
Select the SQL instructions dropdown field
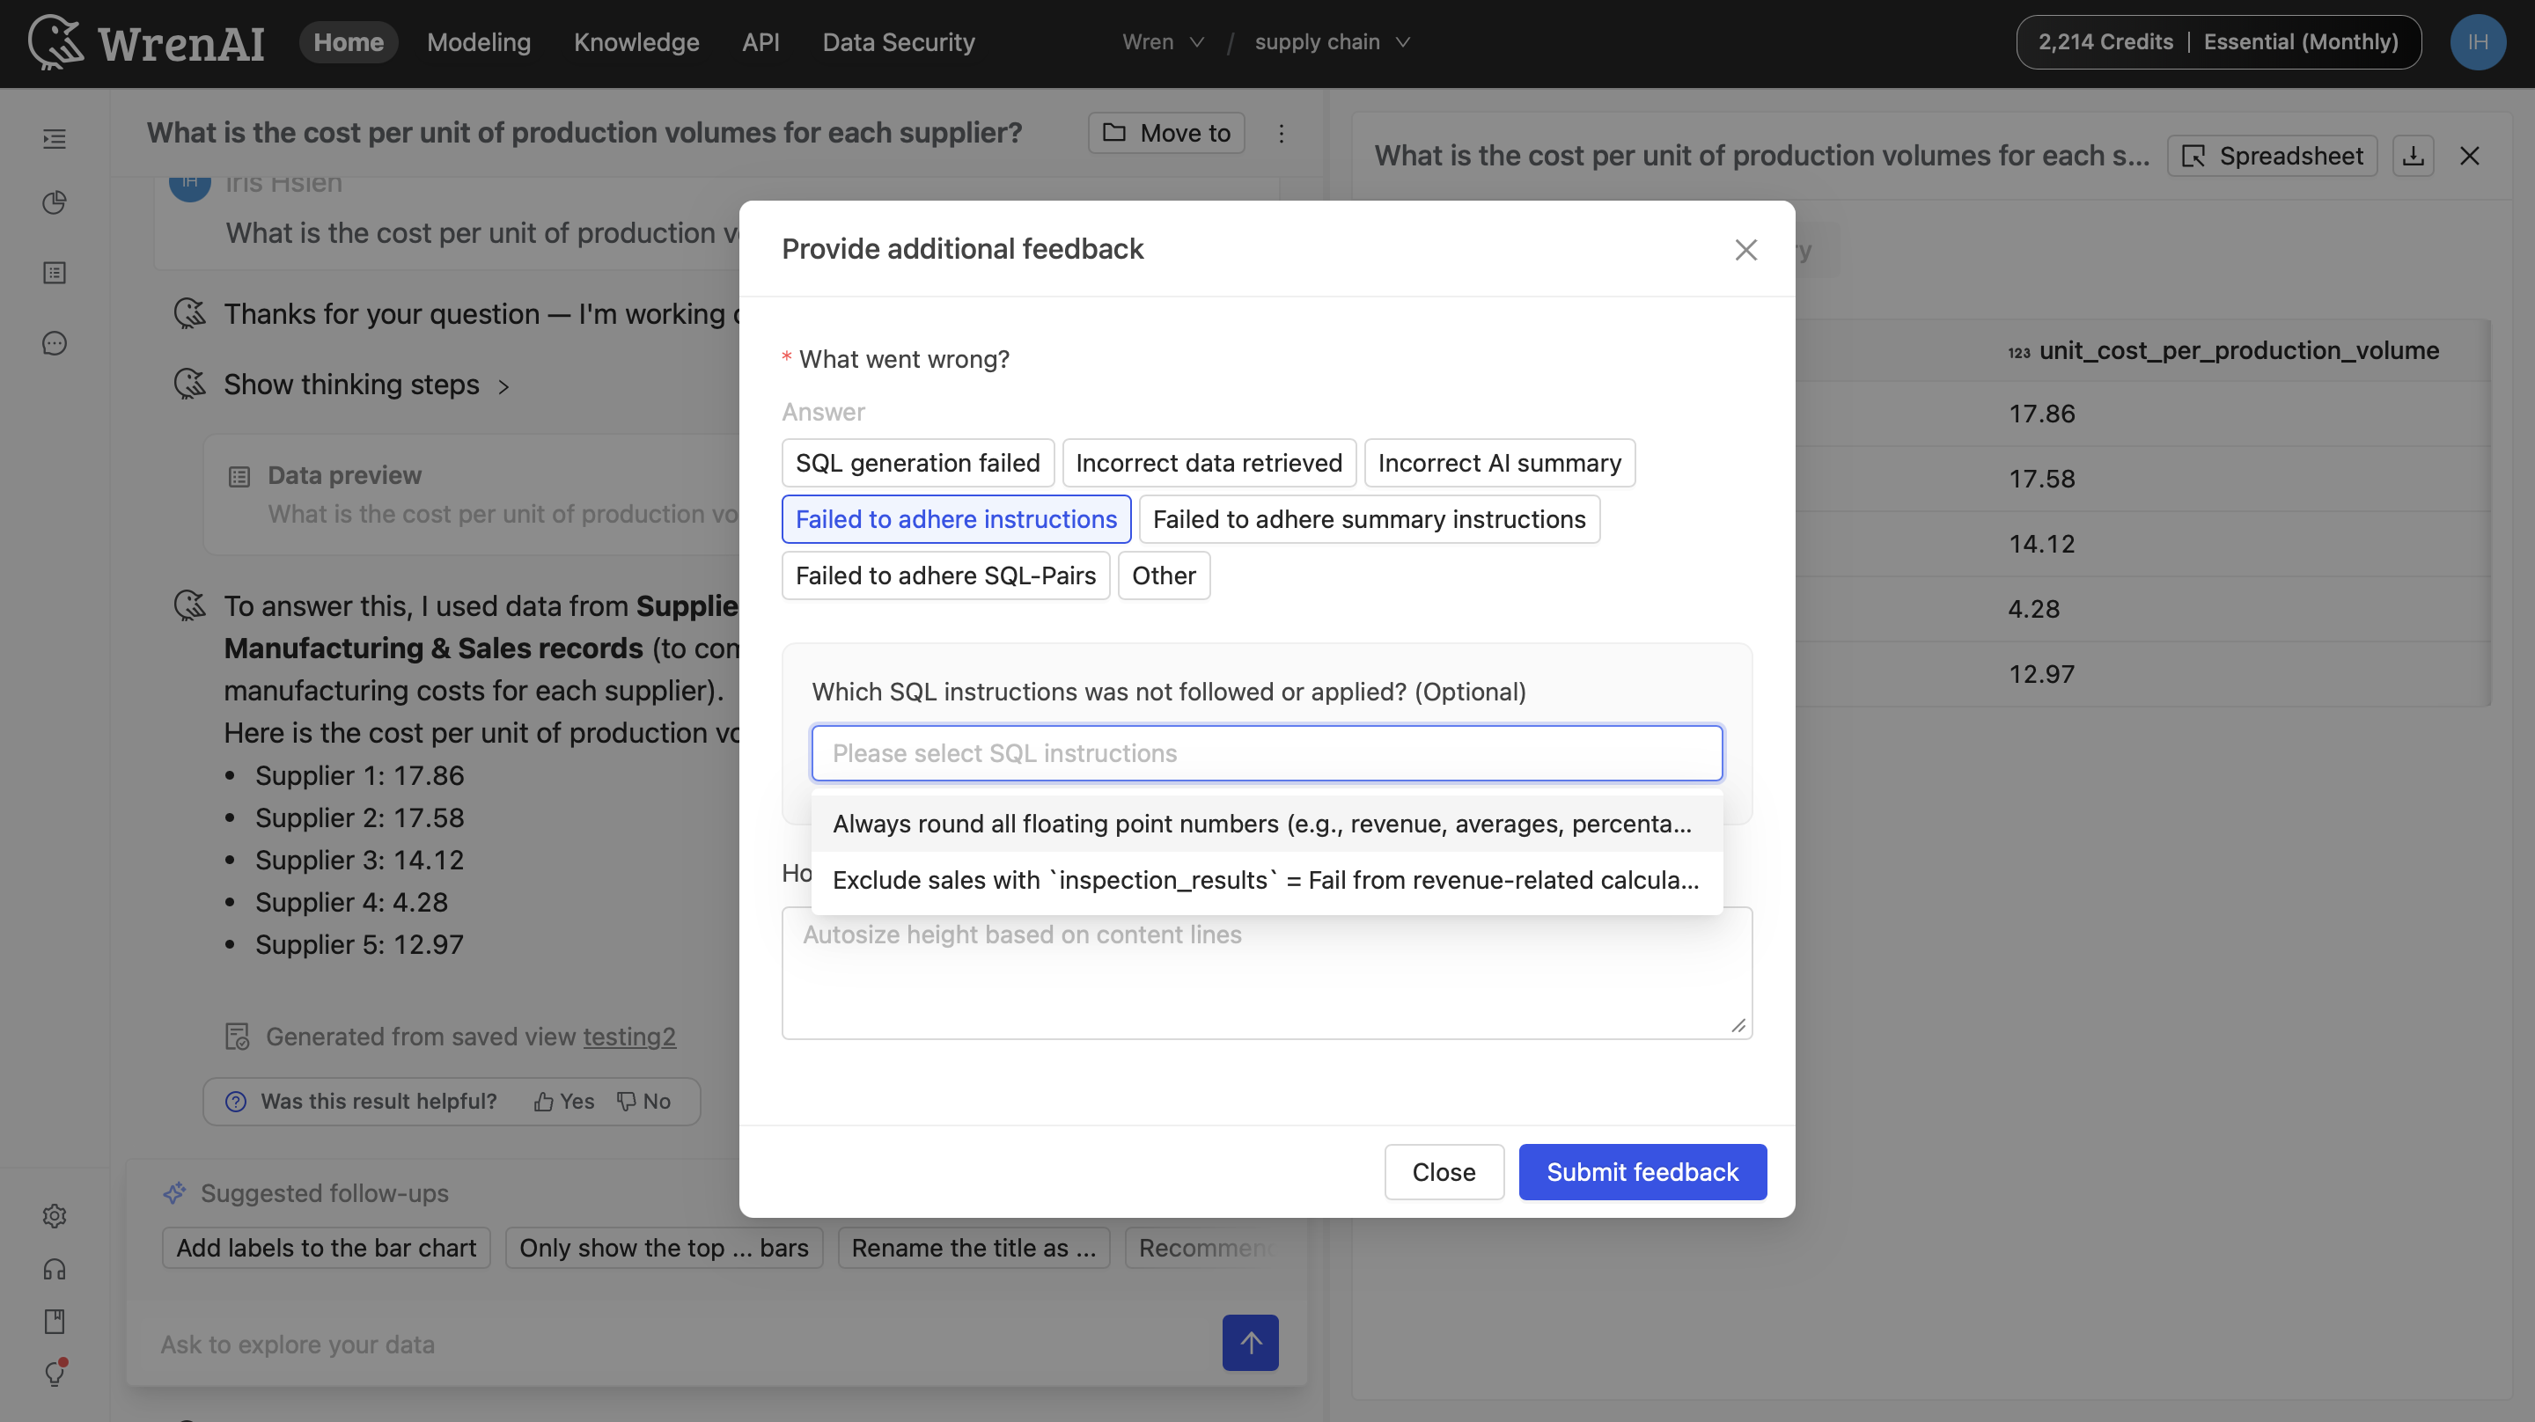pos(1267,753)
